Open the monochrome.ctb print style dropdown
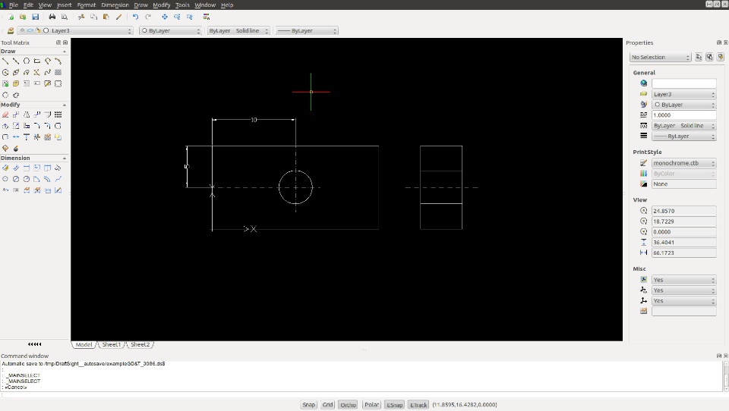The height and width of the screenshot is (411, 729). tap(683, 163)
